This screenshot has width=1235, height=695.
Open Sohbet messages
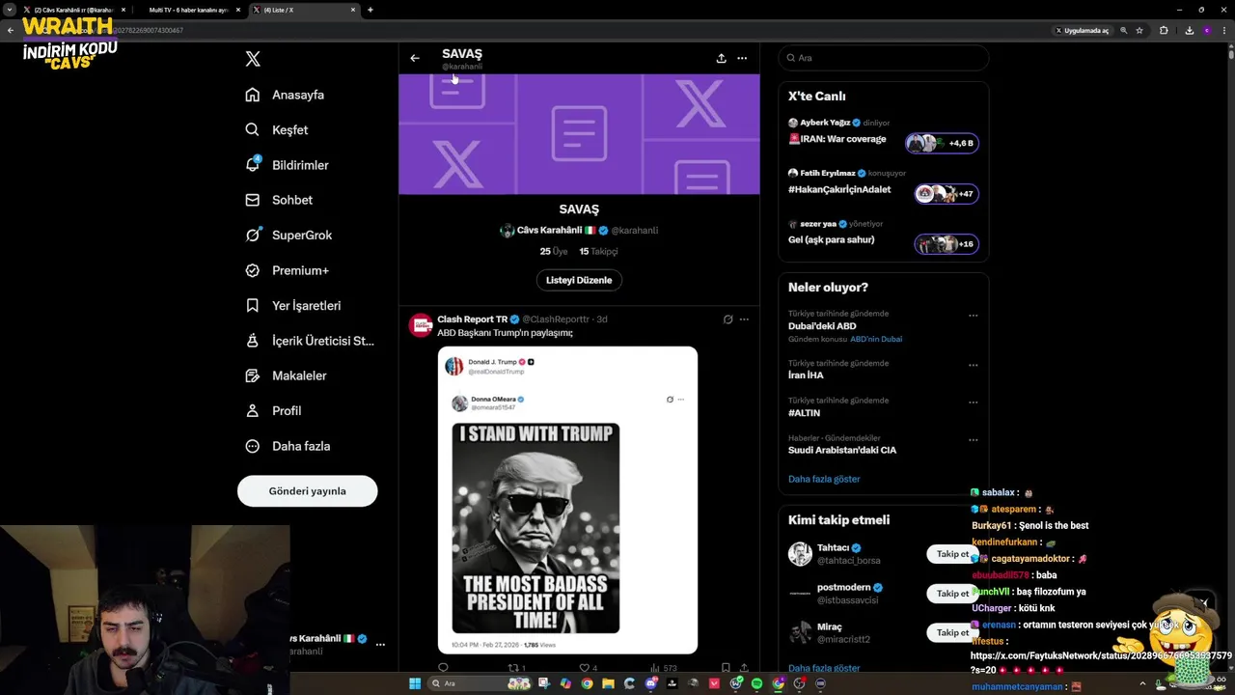pyautogui.click(x=280, y=200)
